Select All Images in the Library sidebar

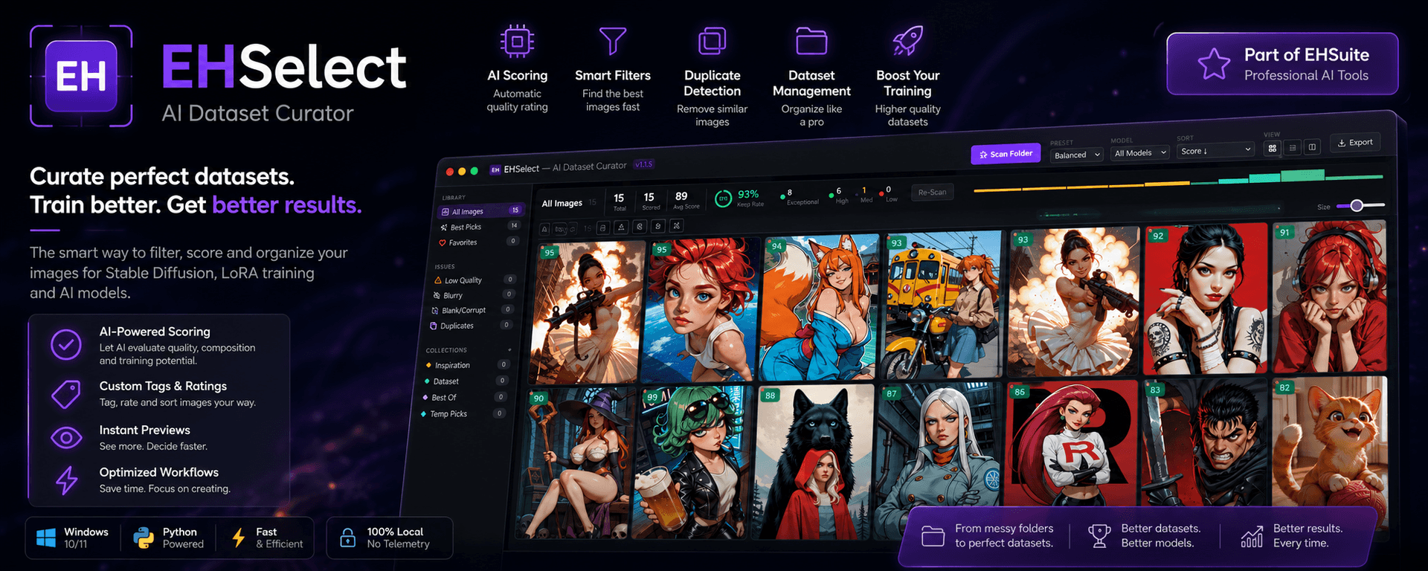(480, 211)
